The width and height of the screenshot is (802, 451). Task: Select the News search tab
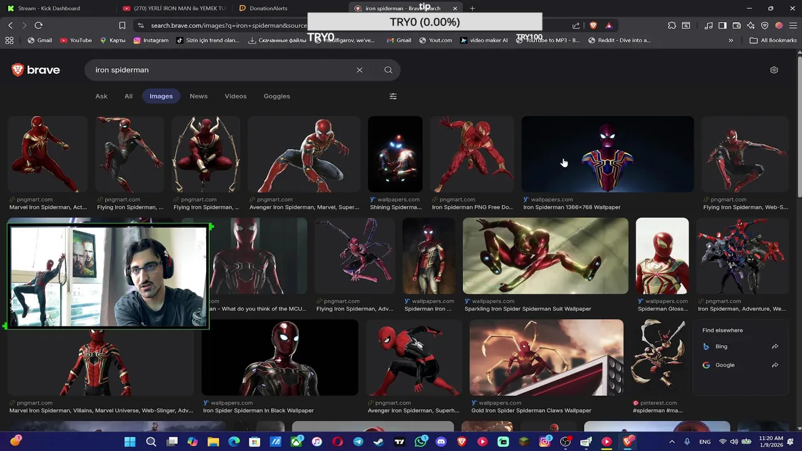(x=199, y=96)
